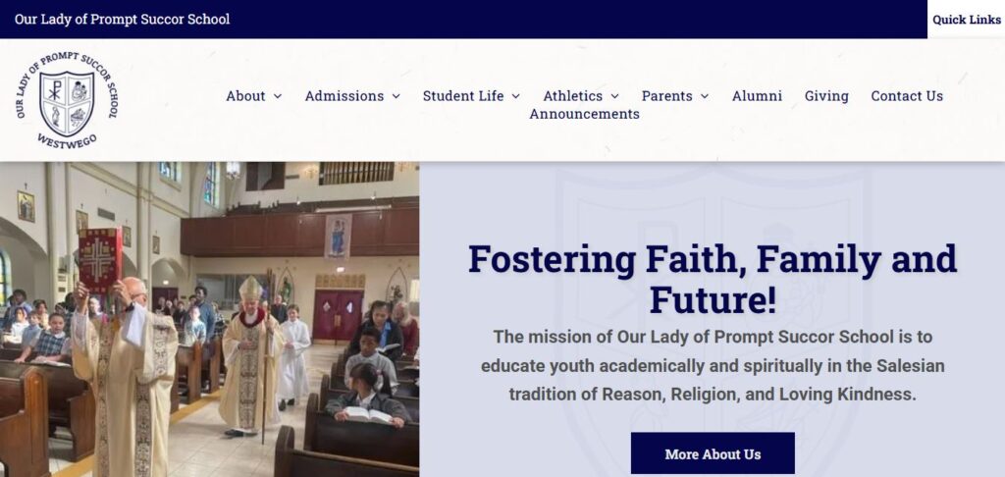1005x477 pixels.
Task: Click the Fostering Faith, Family and Future heading
Action: (x=712, y=277)
